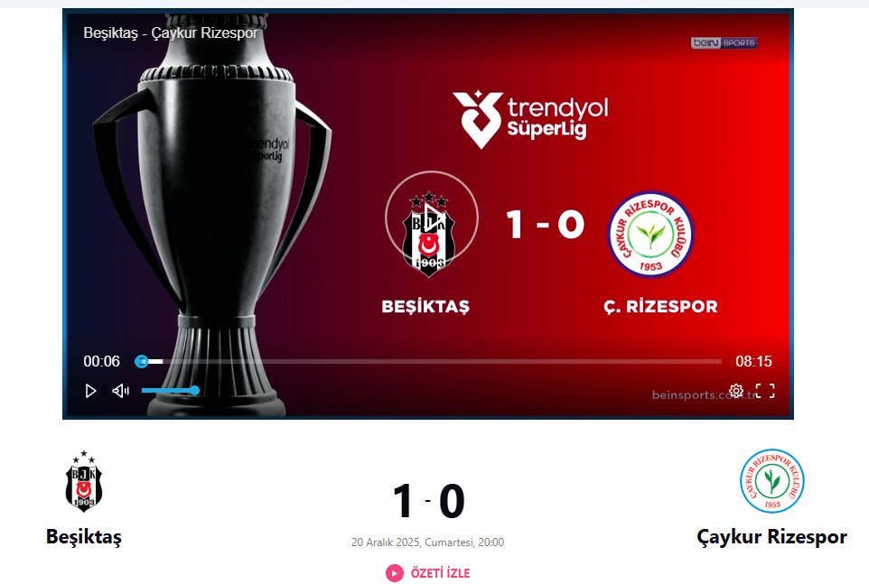869x584 pixels.
Task: Open Çaykur Rizespor team logo below video
Action: [772, 481]
